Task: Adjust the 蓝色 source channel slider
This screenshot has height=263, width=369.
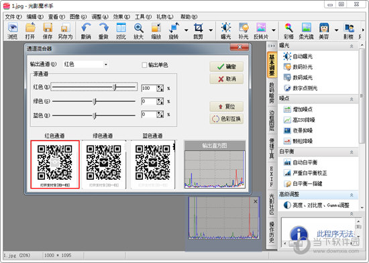Action: coord(94,115)
